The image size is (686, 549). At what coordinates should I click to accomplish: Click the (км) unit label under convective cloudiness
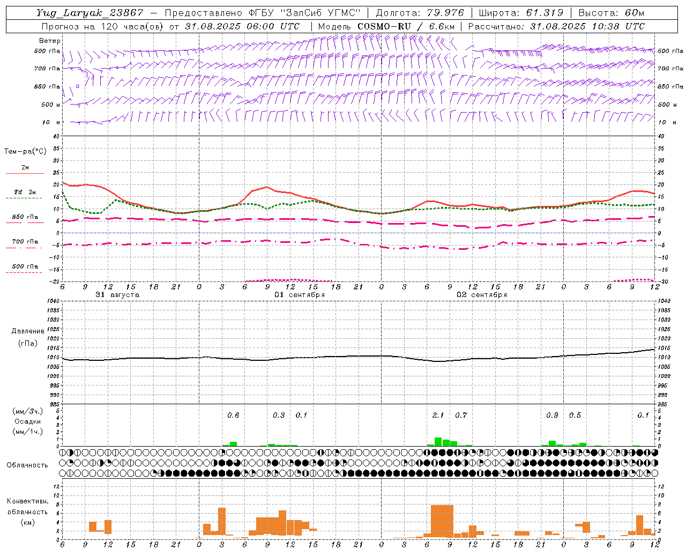28,522
